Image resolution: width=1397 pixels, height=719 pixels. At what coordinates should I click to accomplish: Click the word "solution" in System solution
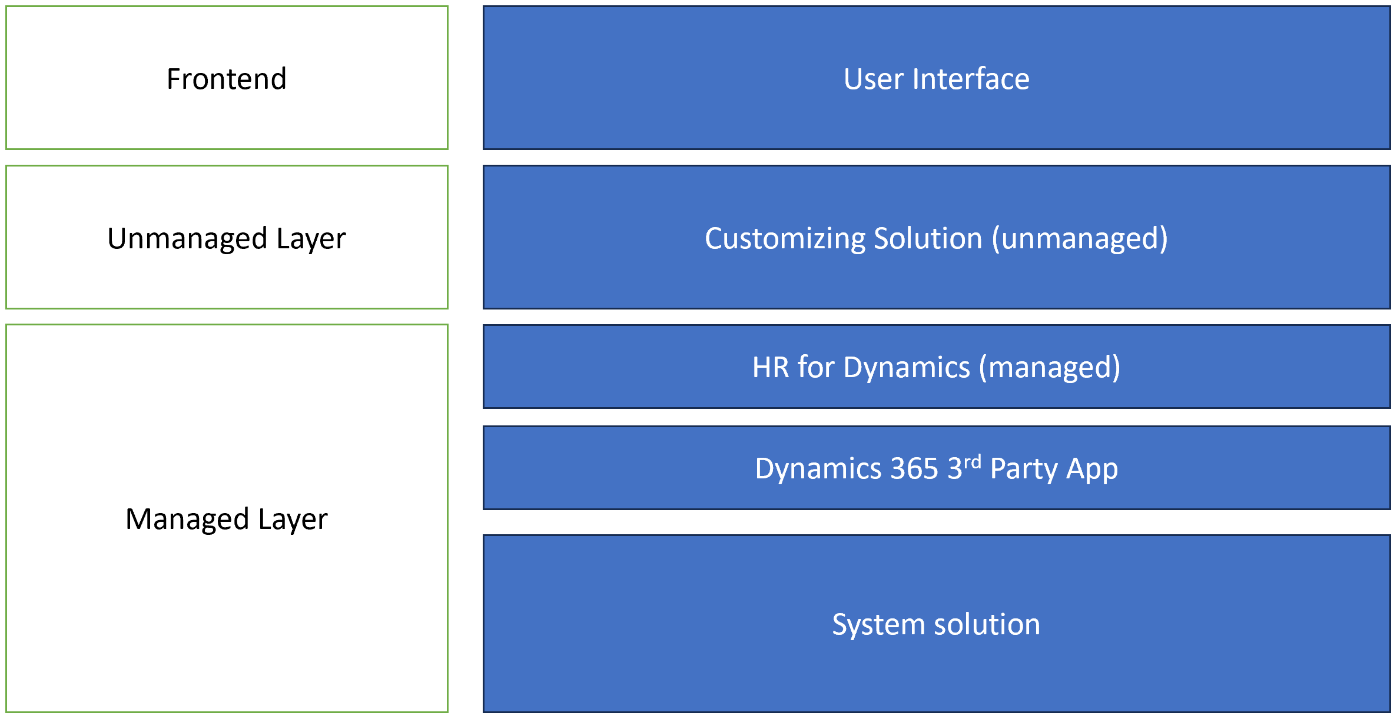click(987, 624)
